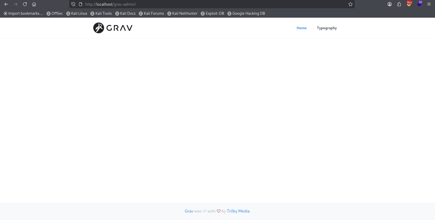The image size is (435, 220).
Task: Select the Typography navigation item
Action: (327, 28)
